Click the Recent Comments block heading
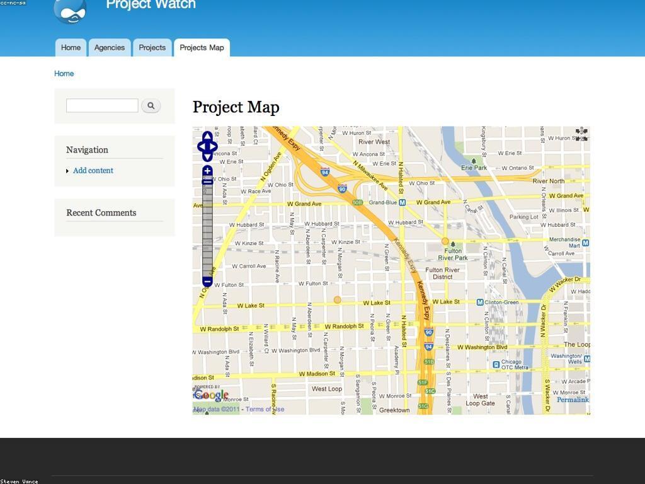 click(101, 213)
